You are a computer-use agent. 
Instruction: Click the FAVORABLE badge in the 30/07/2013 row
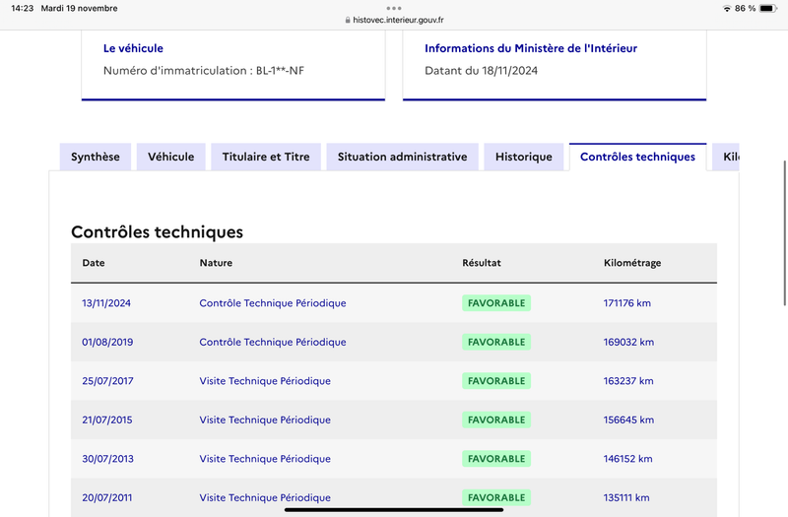(x=496, y=459)
